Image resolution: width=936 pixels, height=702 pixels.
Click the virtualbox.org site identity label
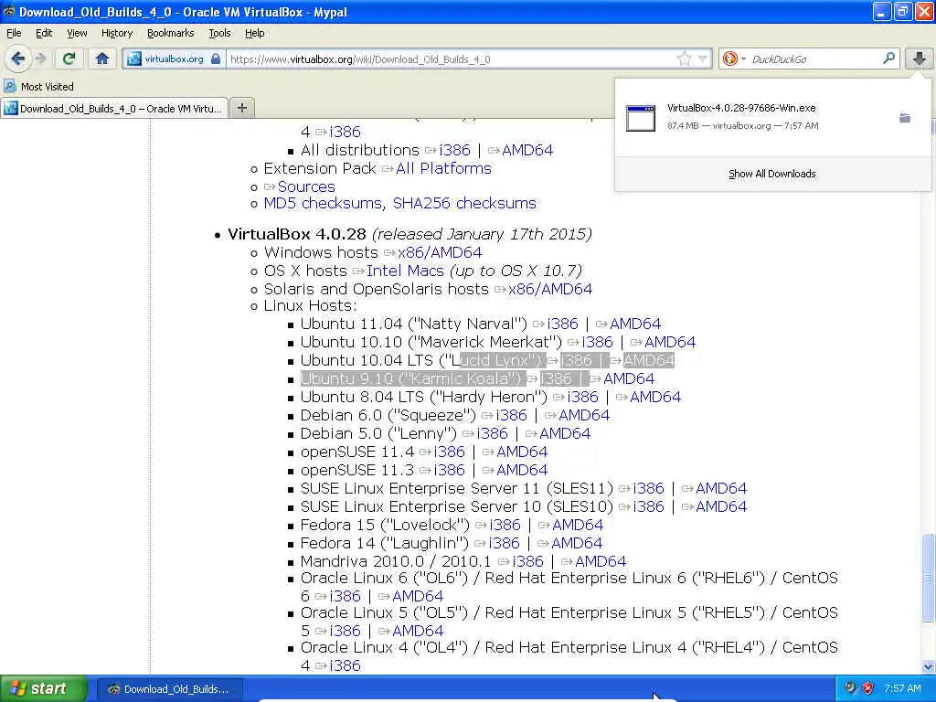coord(174,59)
